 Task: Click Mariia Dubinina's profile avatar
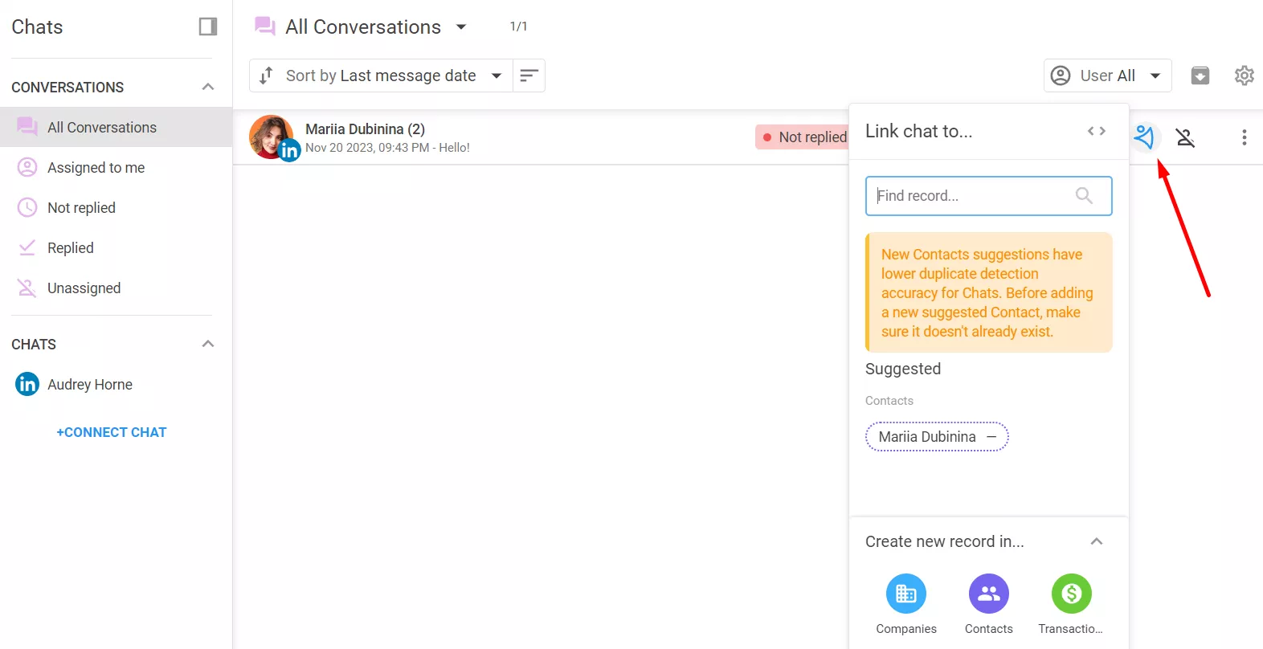click(272, 137)
